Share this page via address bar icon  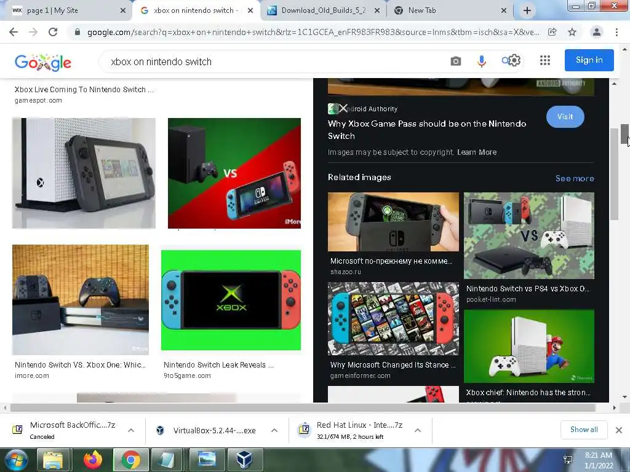click(x=552, y=32)
